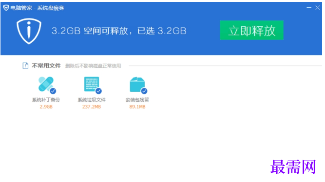This screenshot has height=182, width=325.
Task: Click the 电脑管家 logo in title bar
Action: click(x=6, y=8)
